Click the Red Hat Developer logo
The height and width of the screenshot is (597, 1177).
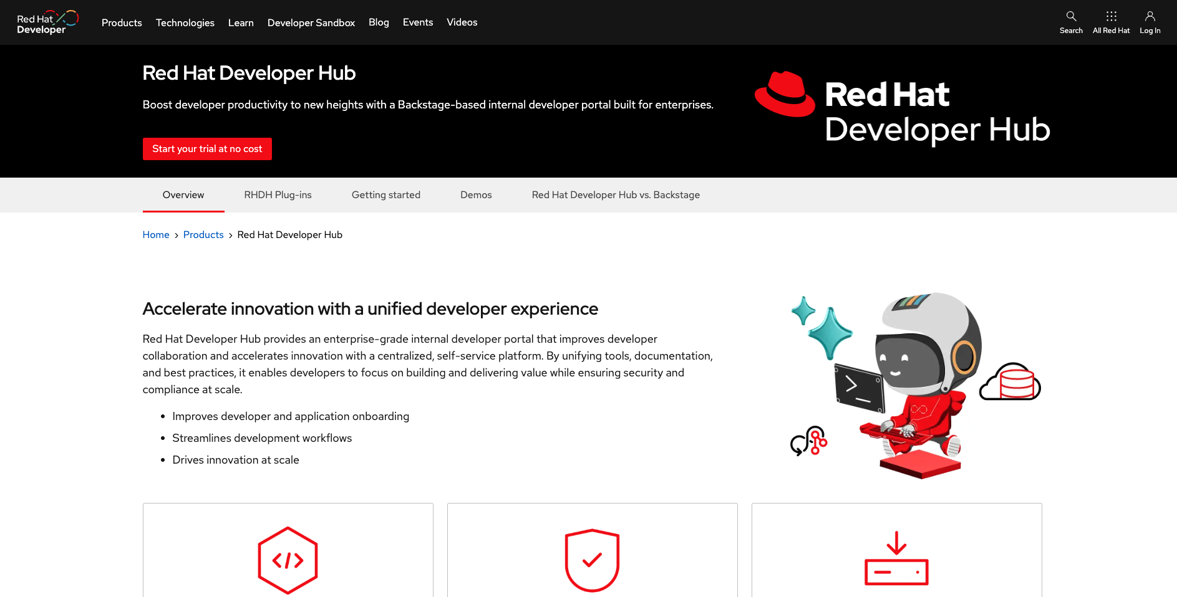(x=47, y=22)
